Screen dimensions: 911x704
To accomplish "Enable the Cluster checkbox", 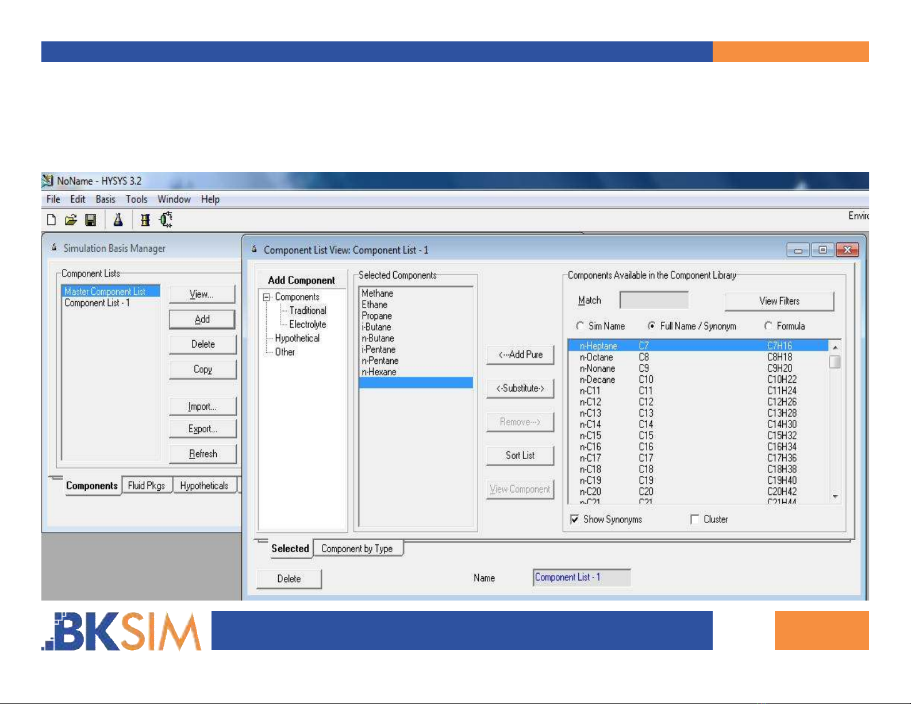I will pyautogui.click(x=695, y=519).
